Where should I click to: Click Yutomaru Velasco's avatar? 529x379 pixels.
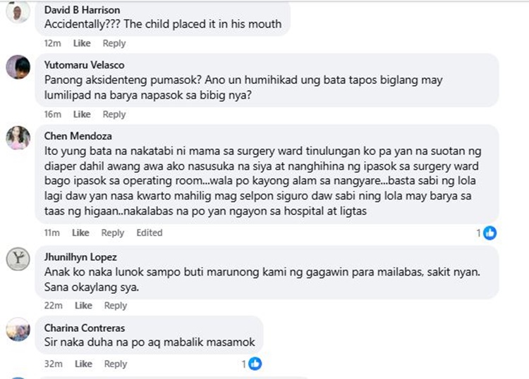18,68
